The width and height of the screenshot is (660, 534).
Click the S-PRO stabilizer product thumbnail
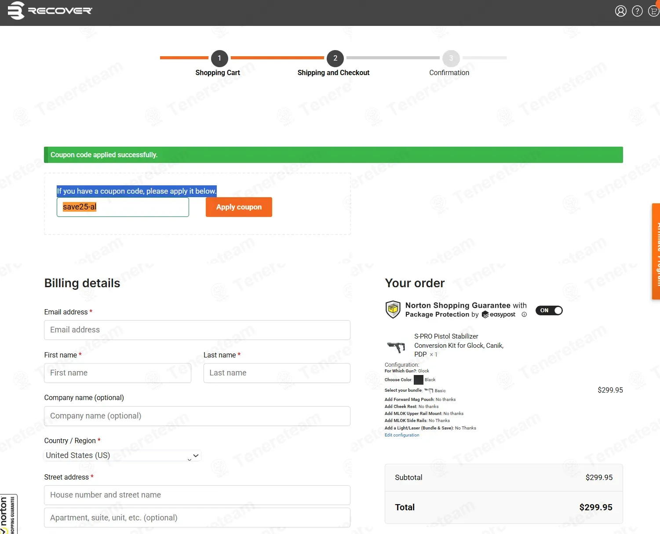pos(396,347)
